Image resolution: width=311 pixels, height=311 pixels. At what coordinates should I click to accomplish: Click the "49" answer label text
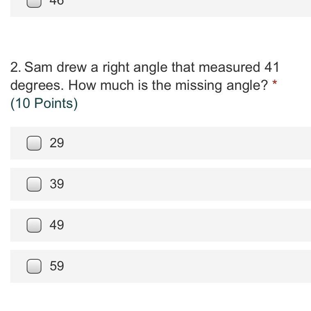tap(57, 225)
